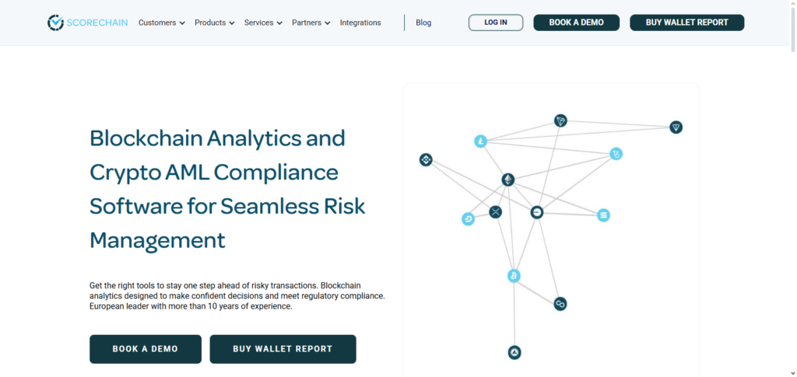Open the Blog link in the navigation
The height and width of the screenshot is (377, 797).
point(423,23)
